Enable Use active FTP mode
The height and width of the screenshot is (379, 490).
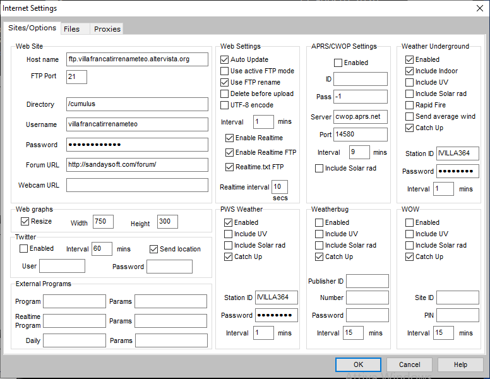pyautogui.click(x=225, y=71)
